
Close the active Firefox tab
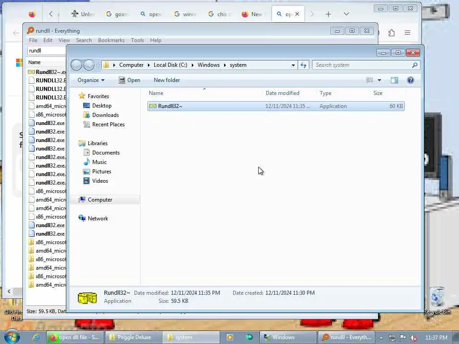pyautogui.click(x=297, y=14)
